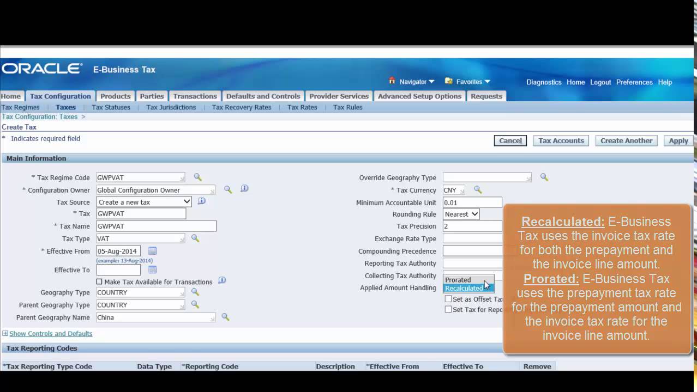This screenshot has height=392, width=697.
Task: Click Tax Configuration: Taxes breadcrumb
Action: 40,117
